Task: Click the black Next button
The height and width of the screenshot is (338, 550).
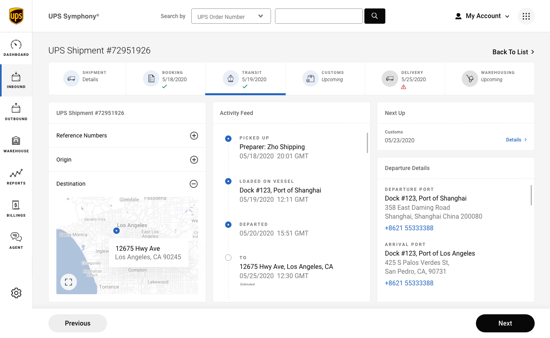Action: click(505, 324)
